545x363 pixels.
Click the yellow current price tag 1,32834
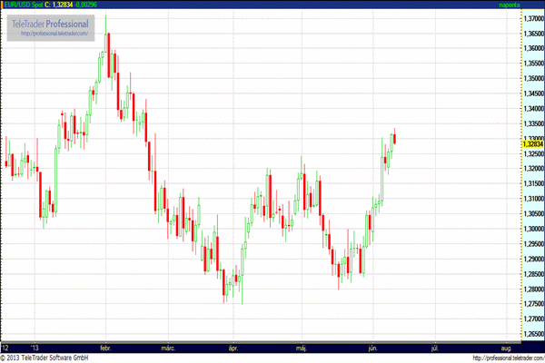531,143
